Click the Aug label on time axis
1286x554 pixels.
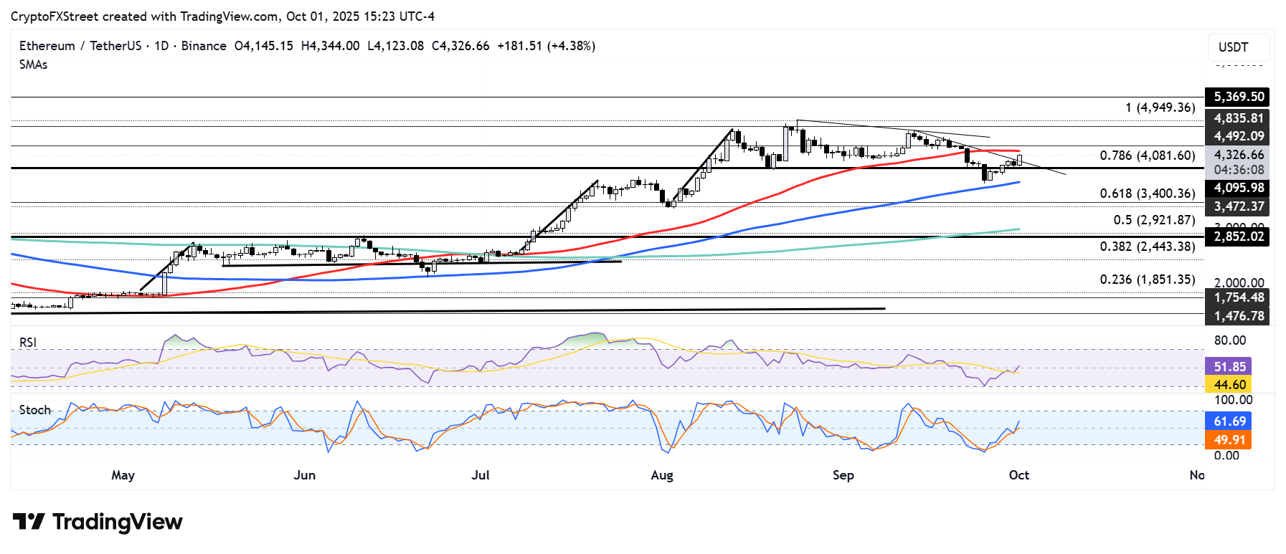(x=661, y=475)
